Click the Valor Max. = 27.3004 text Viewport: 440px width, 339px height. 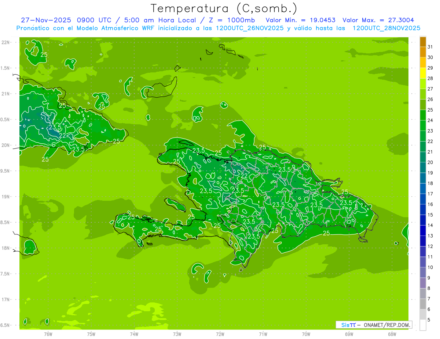pyautogui.click(x=378, y=20)
